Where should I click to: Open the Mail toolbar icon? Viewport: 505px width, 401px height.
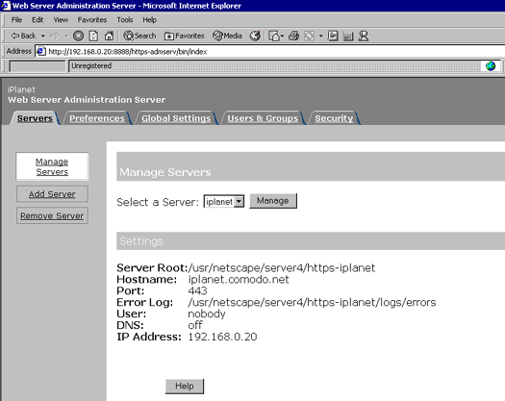(x=274, y=36)
